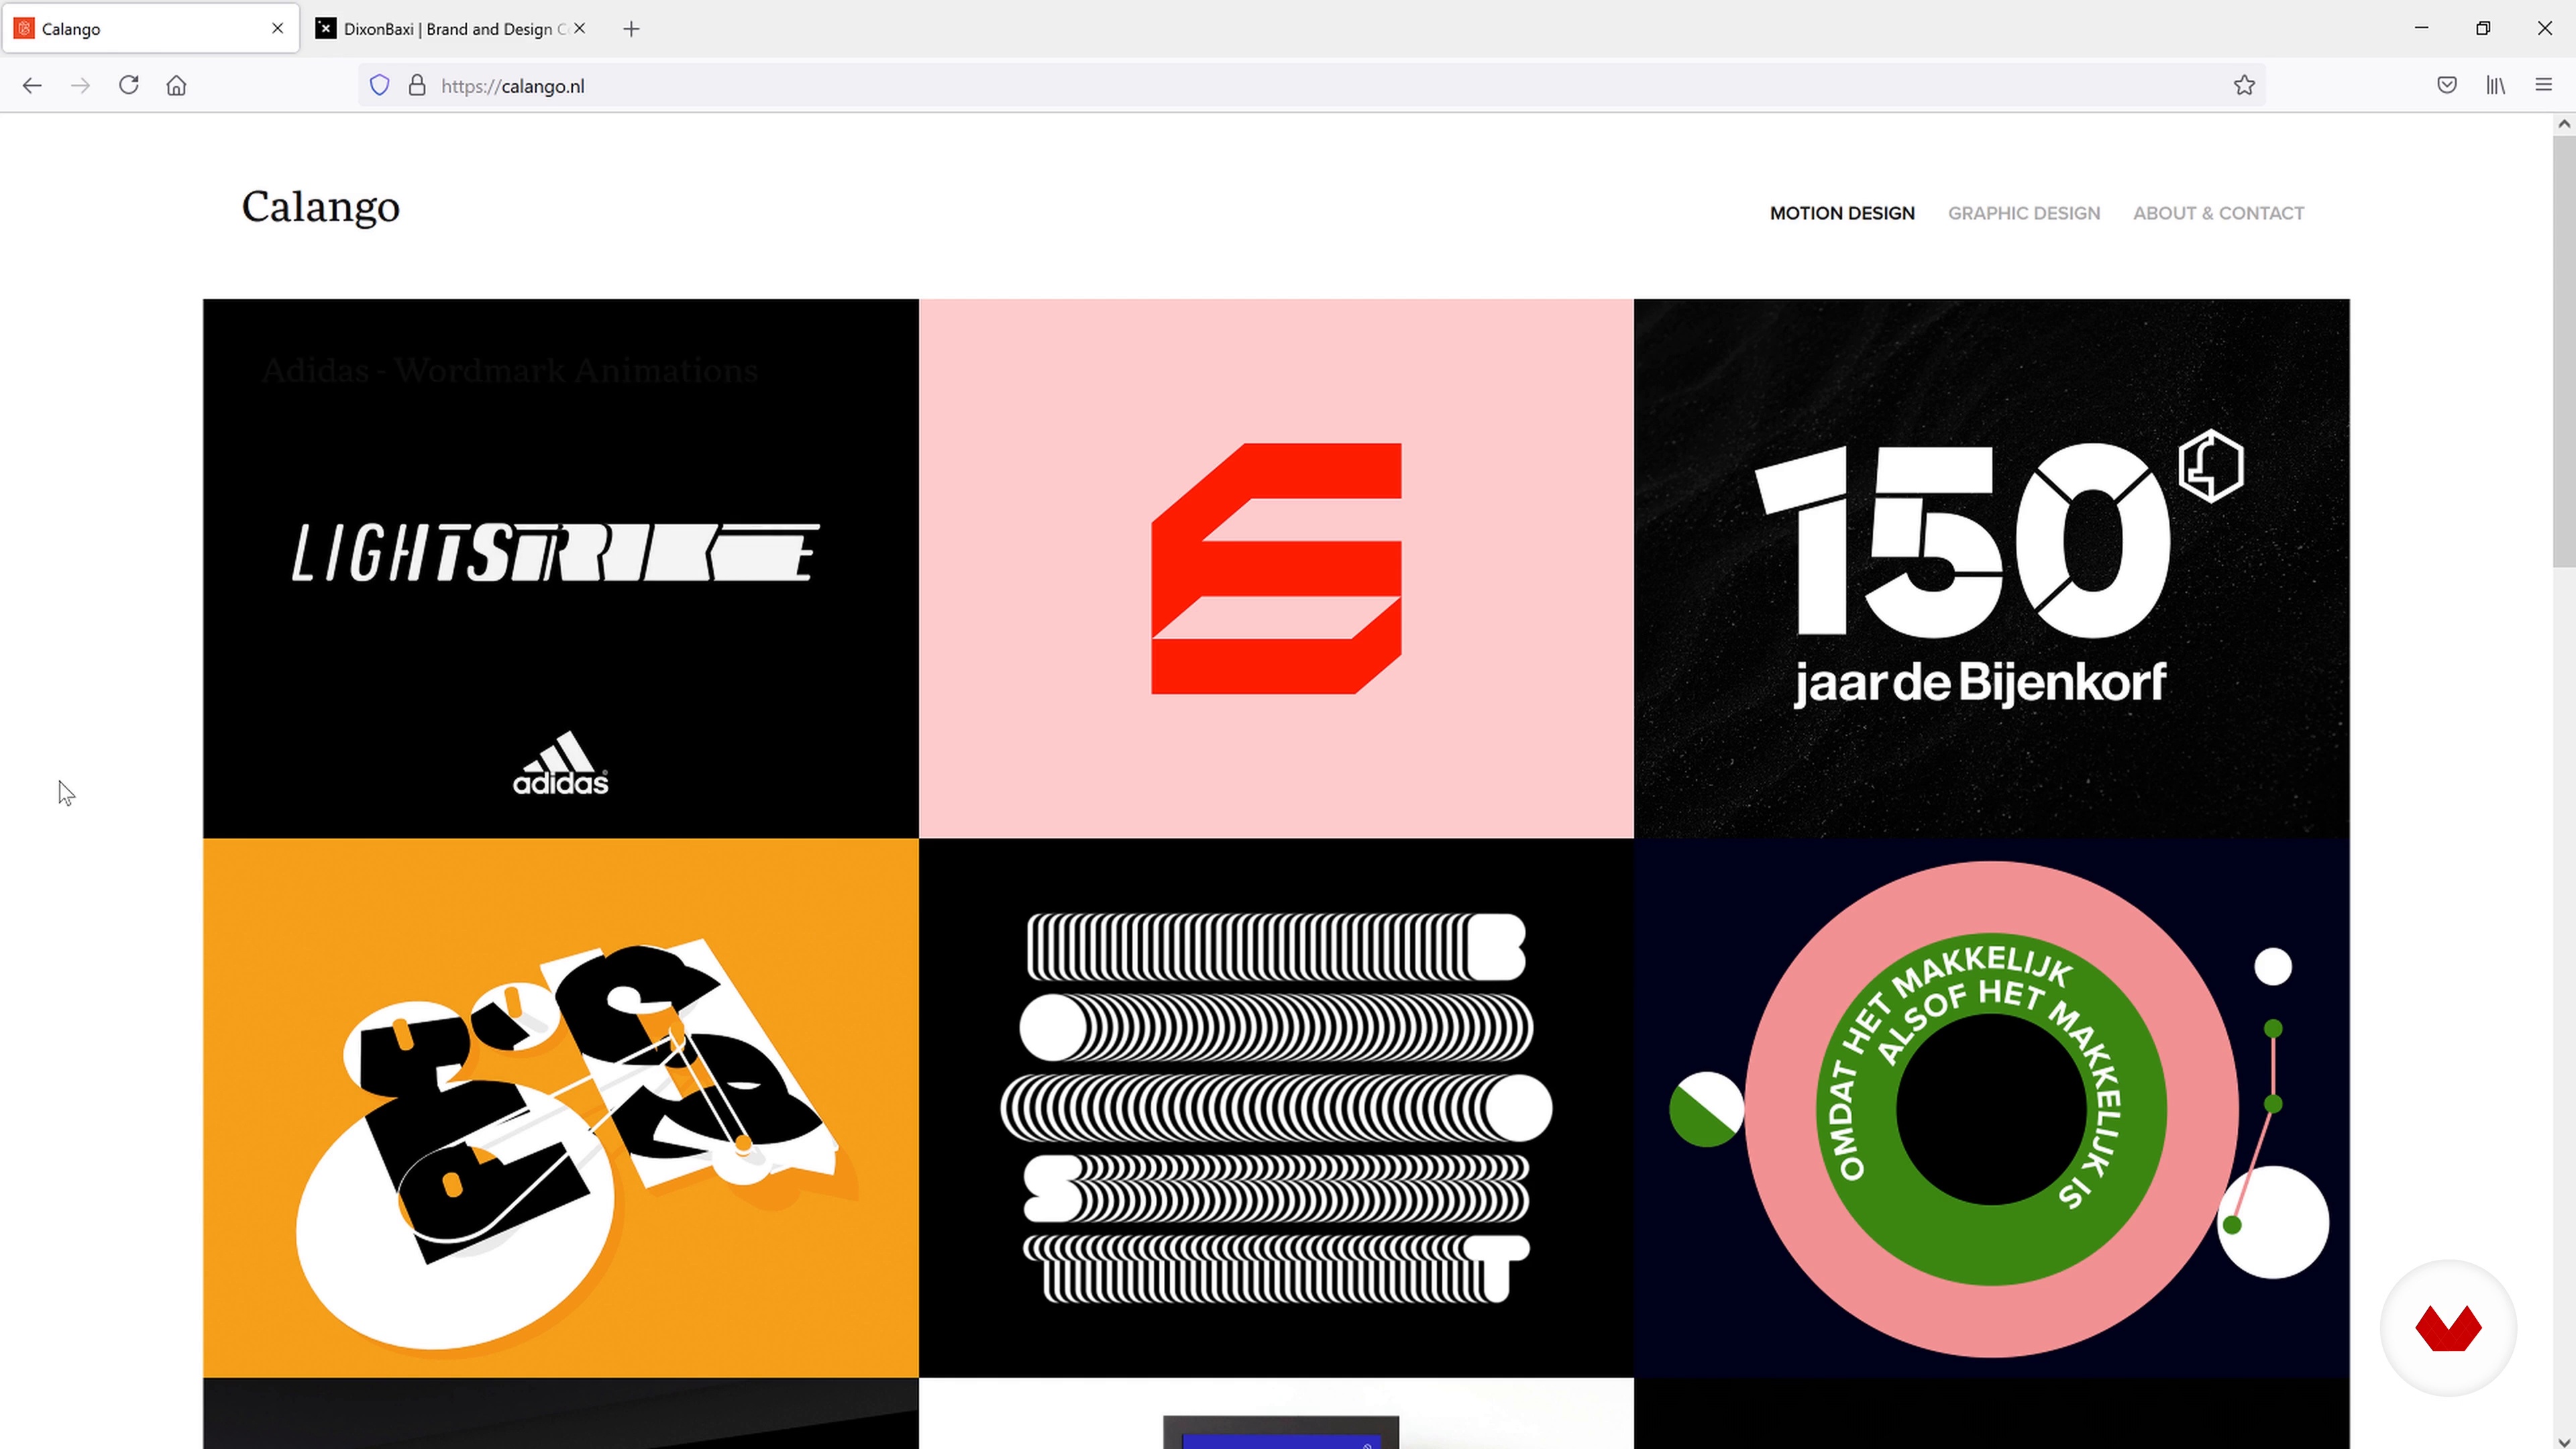The image size is (2576, 1449).
Task: Open the Graphic Design section
Action: point(2024,213)
